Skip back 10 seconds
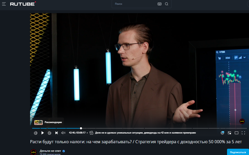249x155 pixels. pyautogui.click(x=36, y=133)
